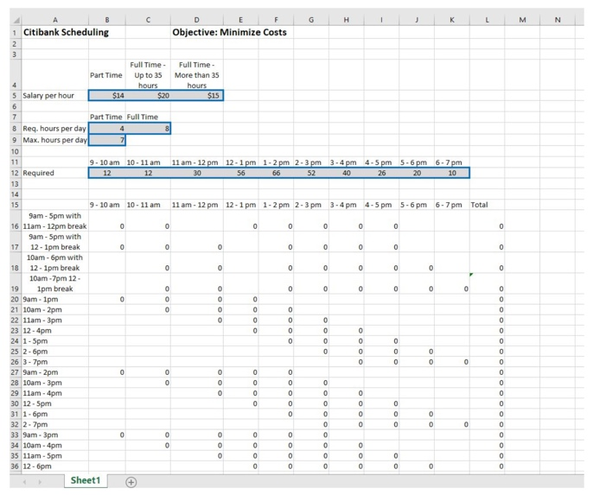Select max hours per day value 7
The height and width of the screenshot is (495, 593).
107,140
